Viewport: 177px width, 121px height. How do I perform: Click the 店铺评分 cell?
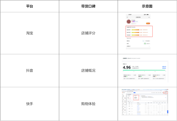pos(88,33)
